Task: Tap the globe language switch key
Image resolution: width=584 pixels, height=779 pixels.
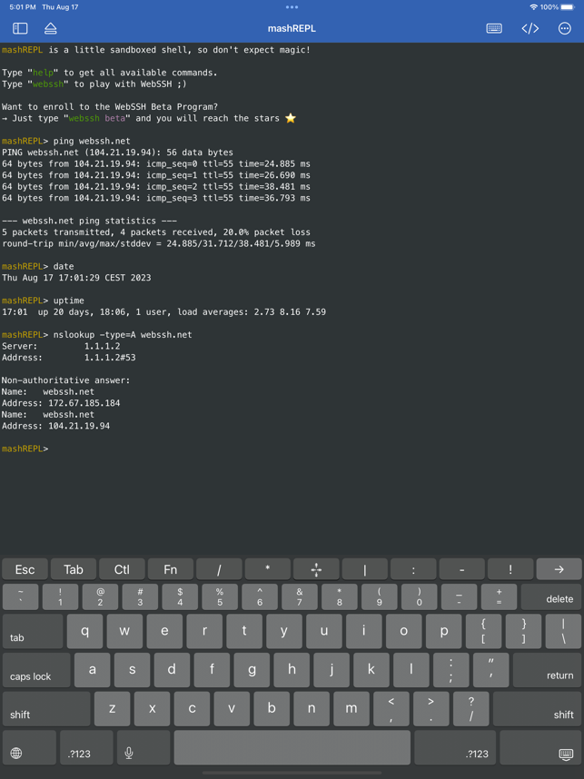Action: point(29,748)
